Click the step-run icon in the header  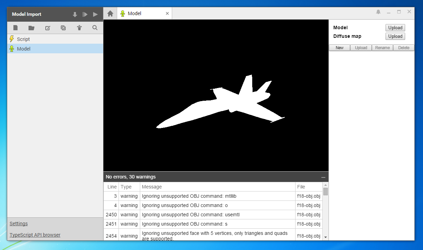click(85, 14)
